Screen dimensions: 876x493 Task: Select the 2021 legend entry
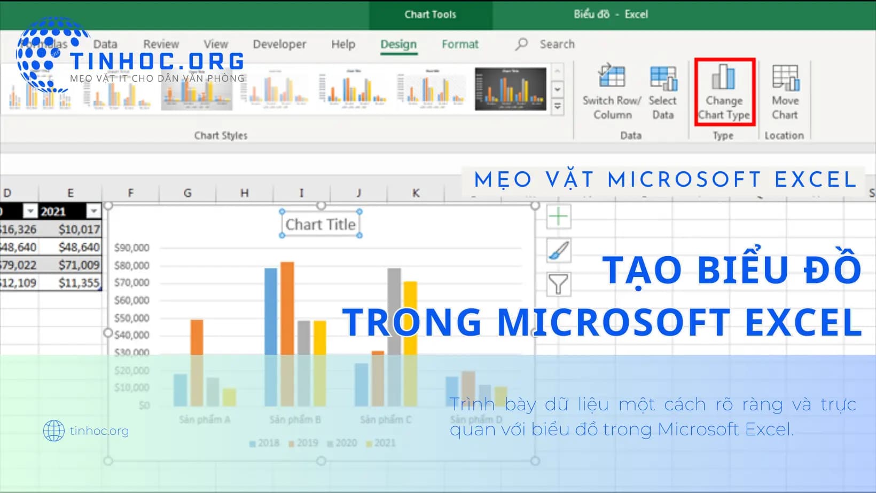(381, 443)
